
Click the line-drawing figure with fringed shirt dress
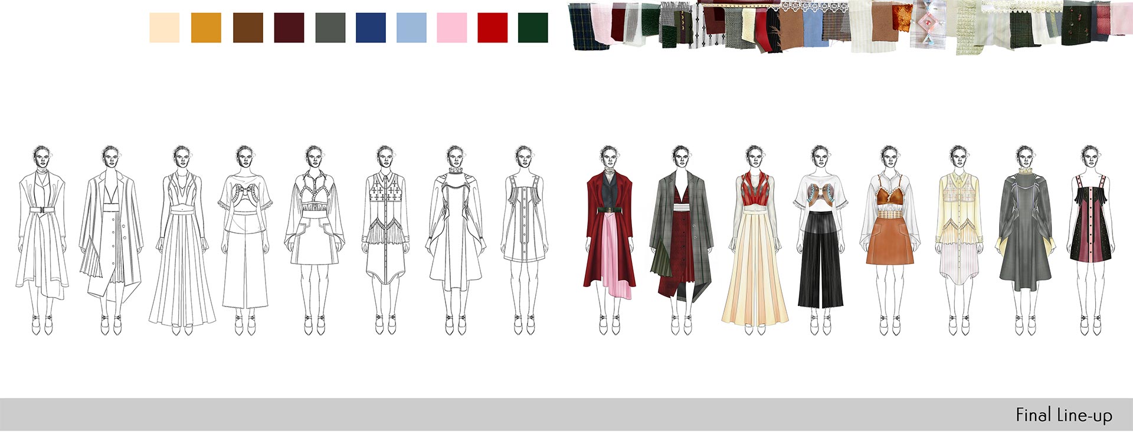[x=385, y=240]
